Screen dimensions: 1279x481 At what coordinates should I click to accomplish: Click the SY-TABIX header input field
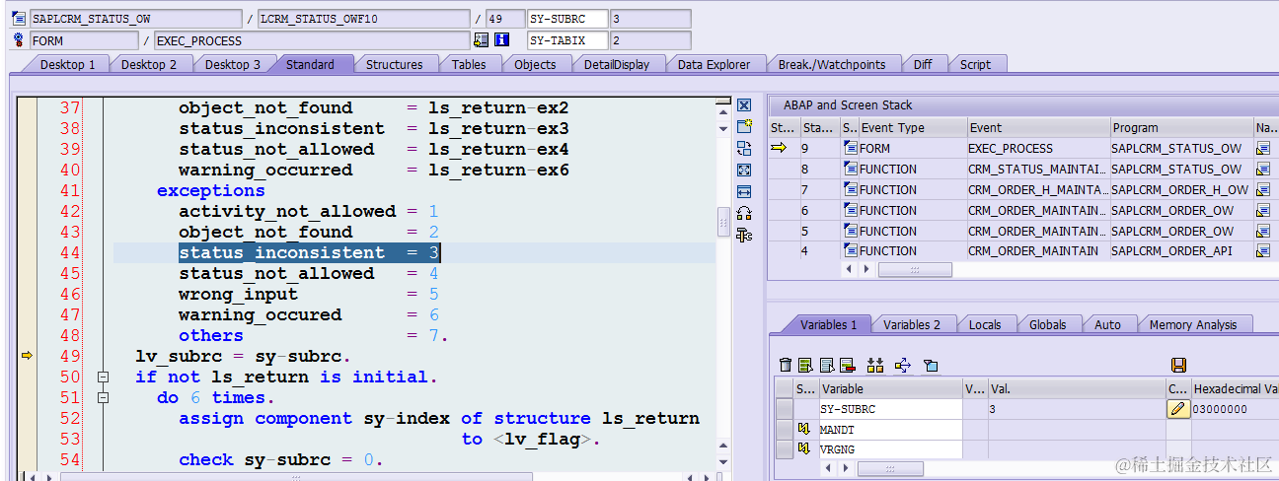pos(568,40)
